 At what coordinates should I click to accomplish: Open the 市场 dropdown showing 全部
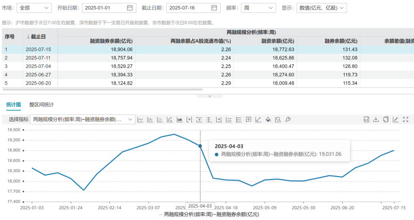click(34, 8)
